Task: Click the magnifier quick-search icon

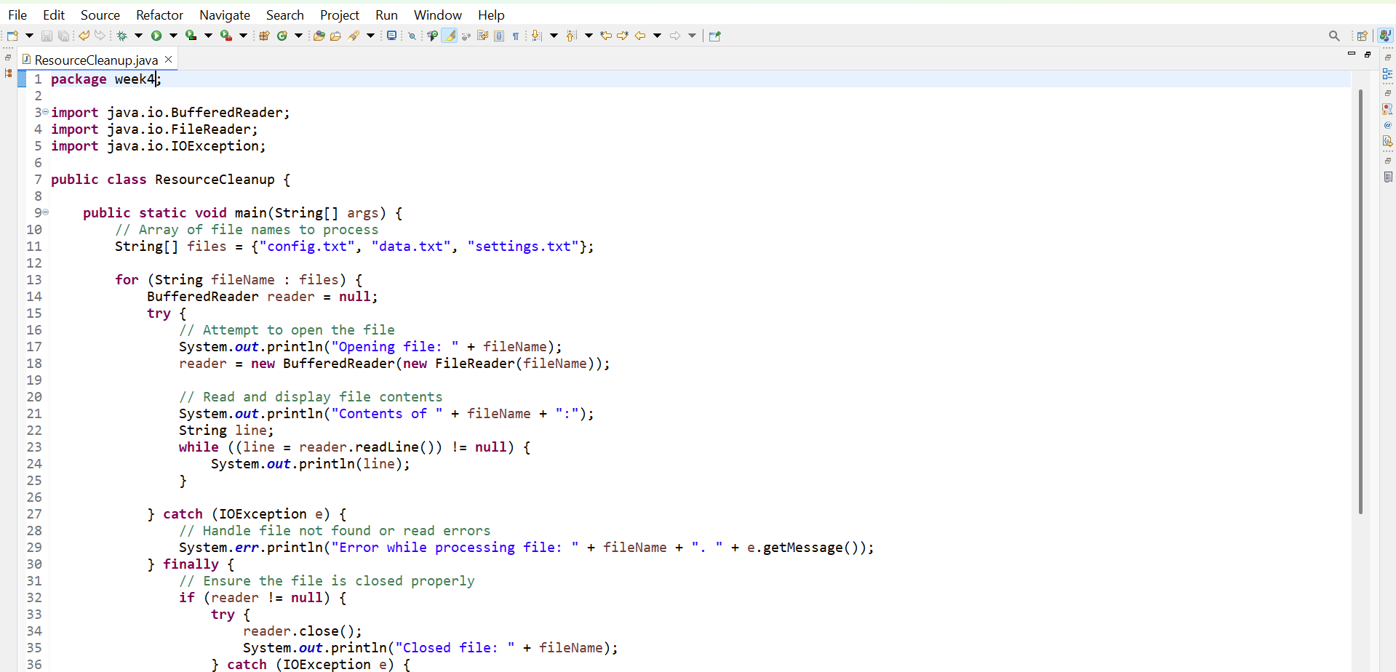Action: click(x=1334, y=36)
